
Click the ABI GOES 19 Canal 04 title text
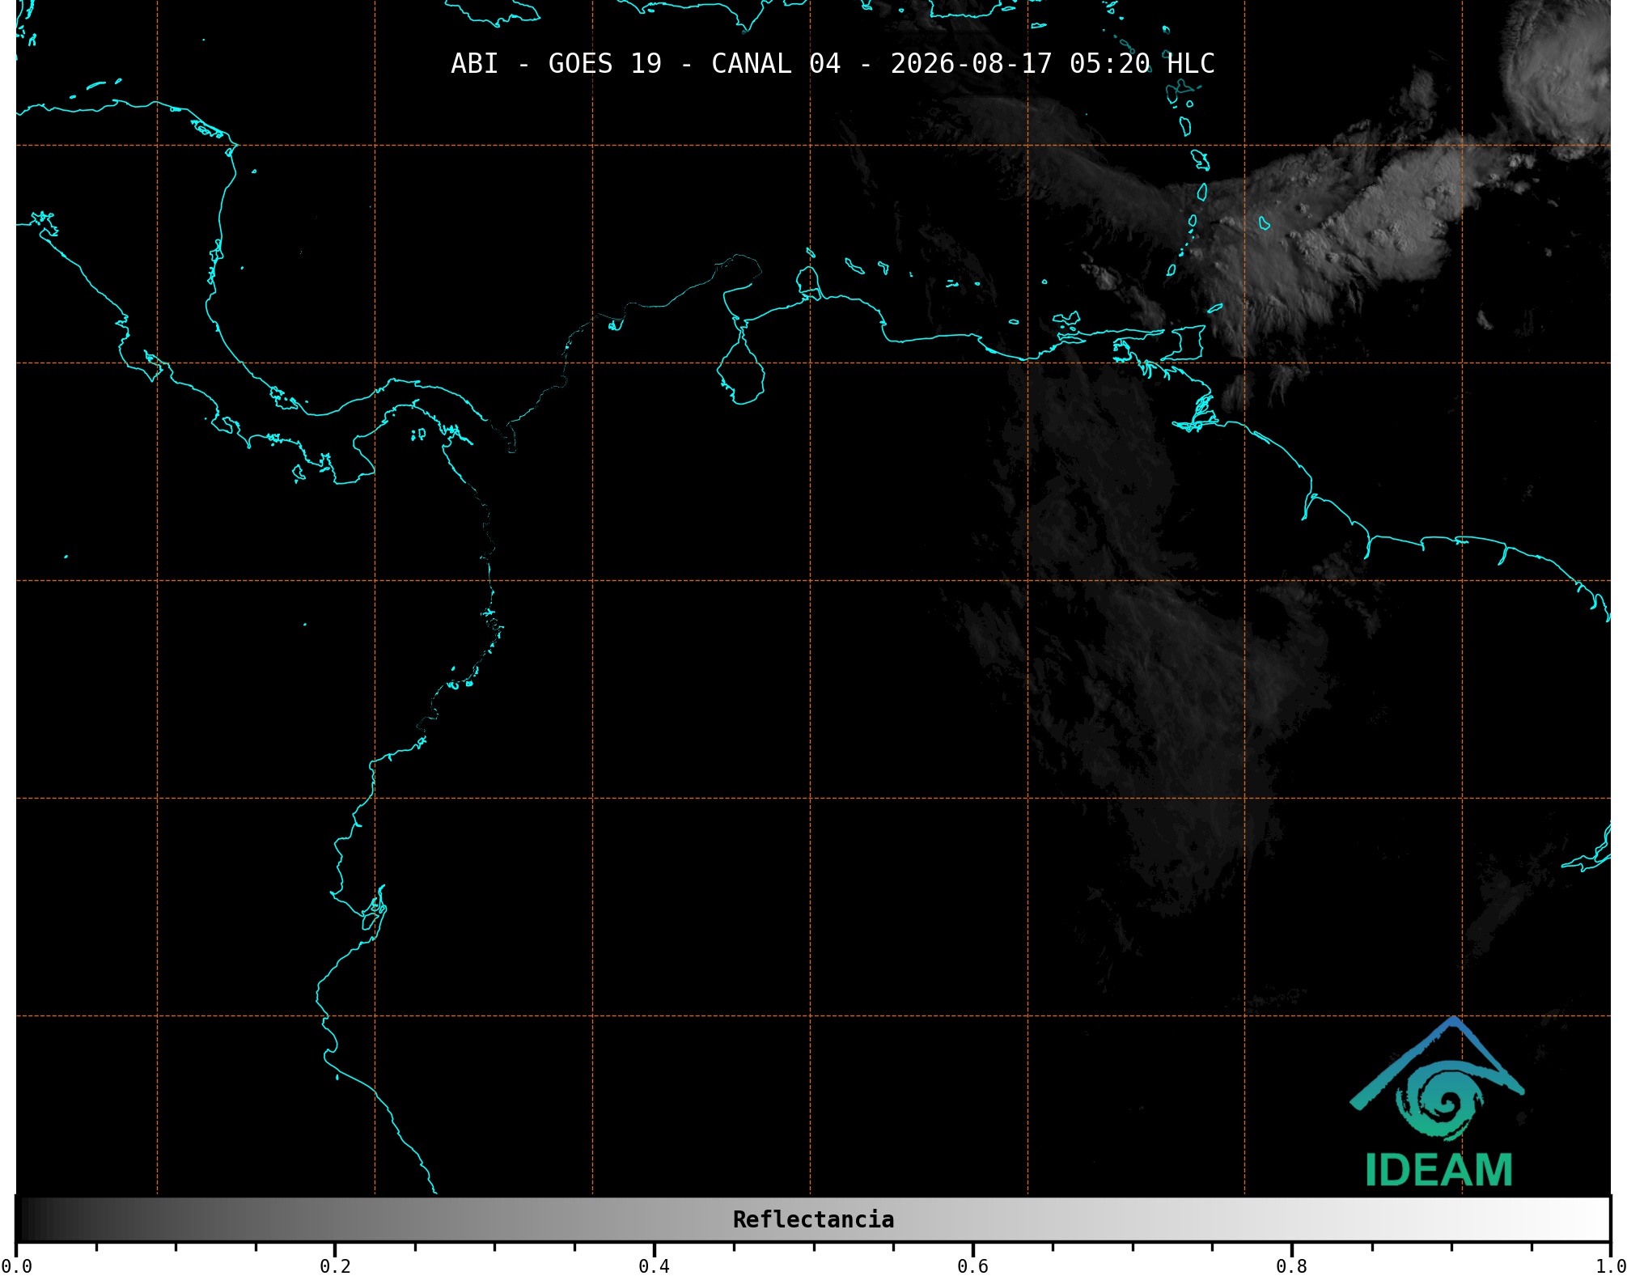(833, 64)
